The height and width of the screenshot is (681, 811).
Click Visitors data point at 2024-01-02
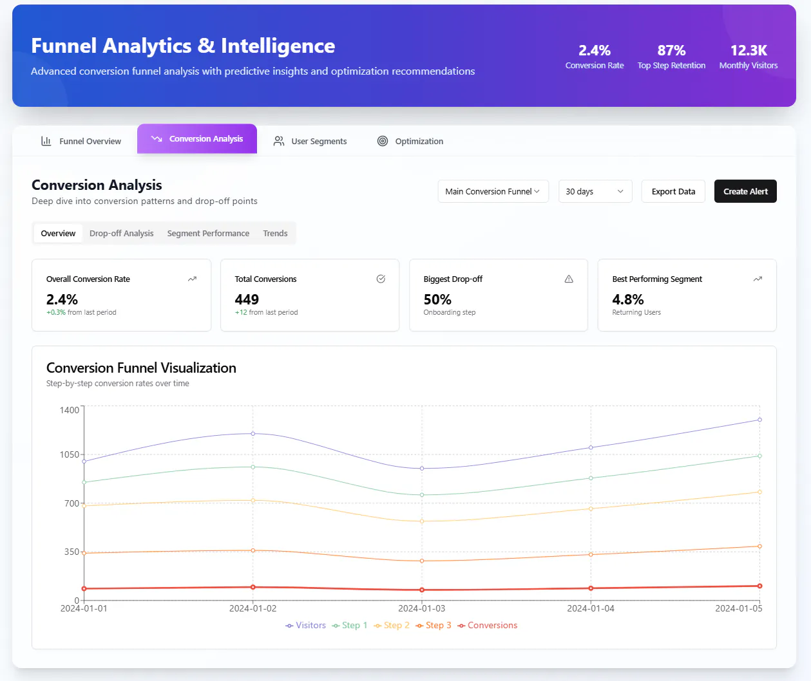pyautogui.click(x=253, y=434)
